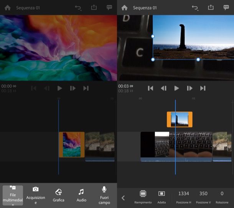
Task: Grab the bottom-left resize handle of overlay
Action: [153, 59]
